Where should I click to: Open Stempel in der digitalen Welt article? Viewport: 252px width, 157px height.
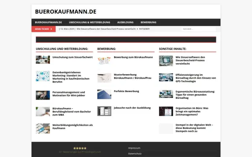tap(194, 128)
